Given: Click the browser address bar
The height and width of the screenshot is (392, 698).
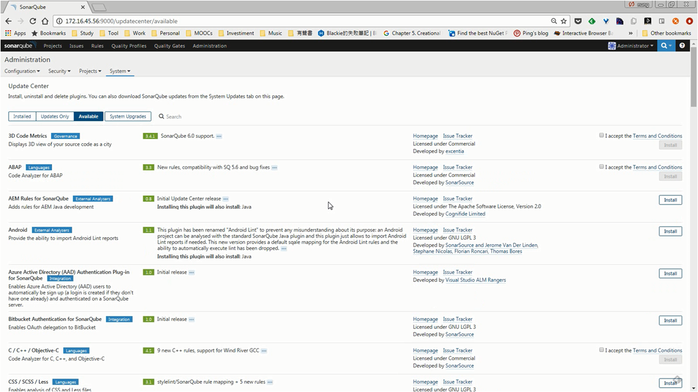Looking at the screenshot, I should tap(303, 21).
